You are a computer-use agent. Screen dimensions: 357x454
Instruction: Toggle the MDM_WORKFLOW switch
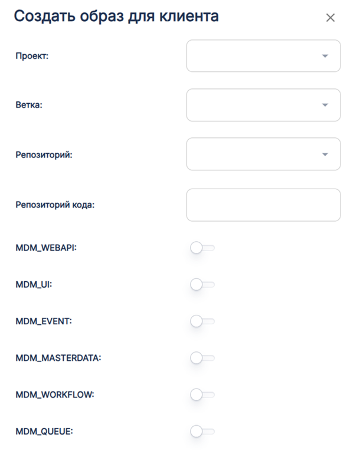[202, 394]
